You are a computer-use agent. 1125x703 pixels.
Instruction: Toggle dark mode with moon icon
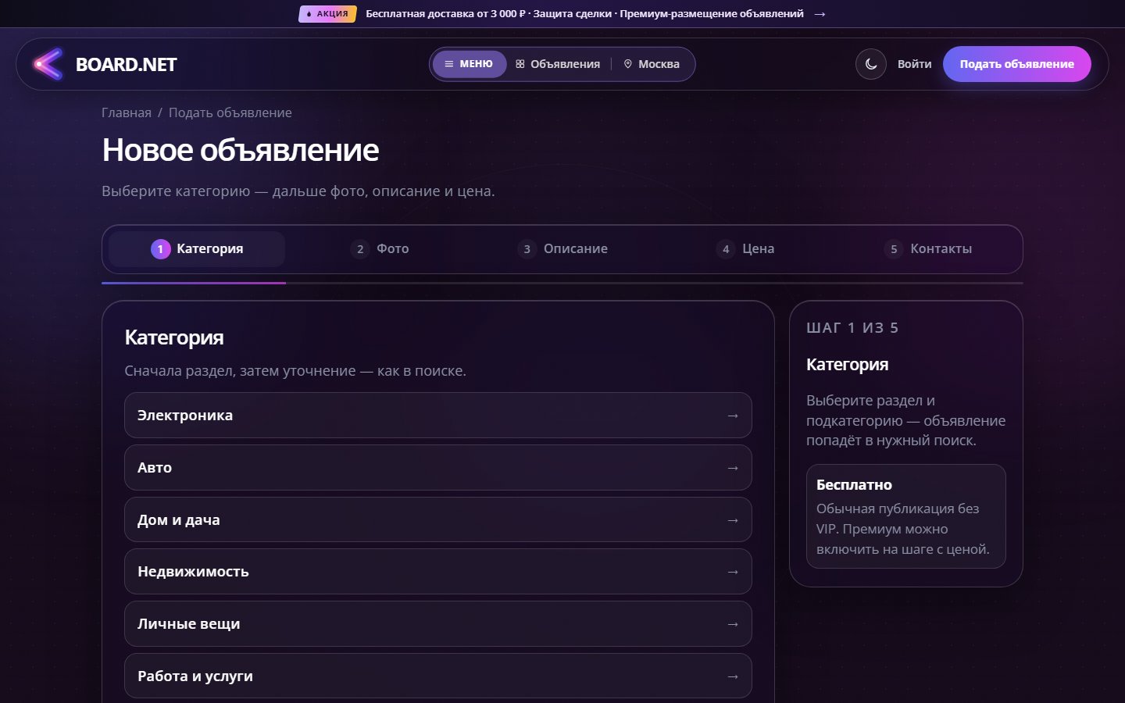coord(871,64)
